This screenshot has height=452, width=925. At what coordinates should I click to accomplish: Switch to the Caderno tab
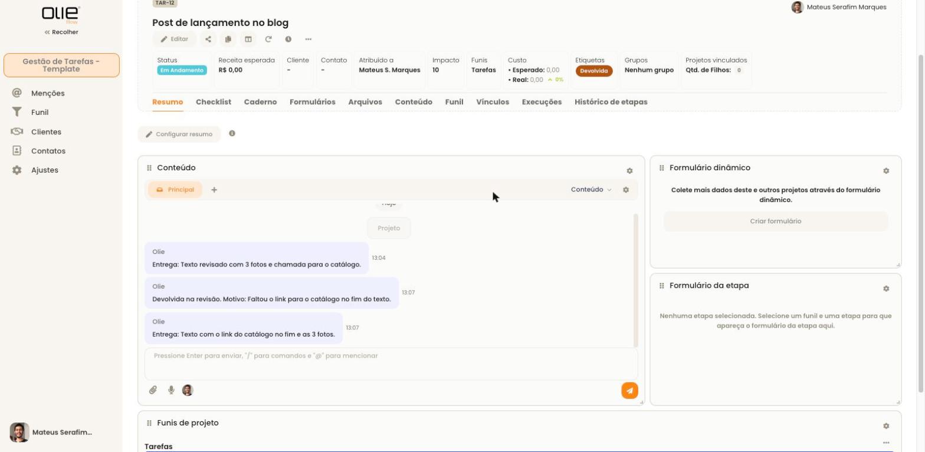click(260, 102)
